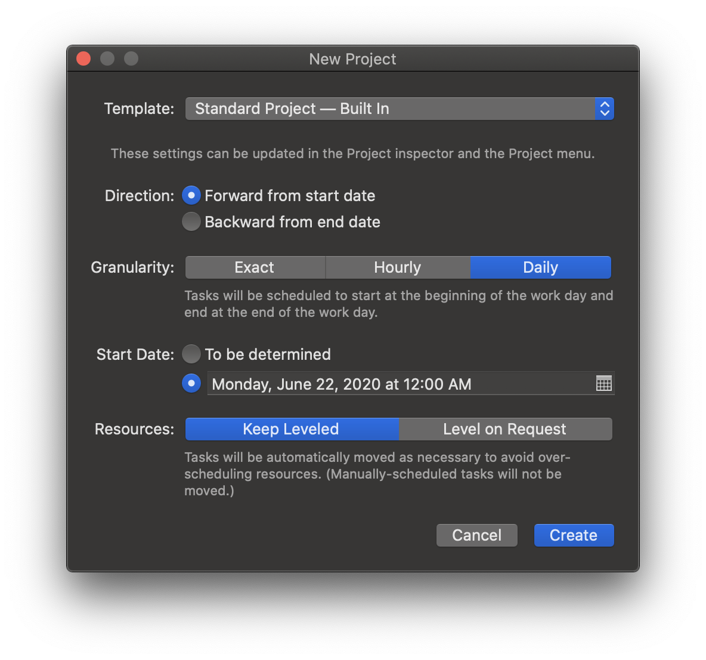Set granularity to Daily
Image resolution: width=706 pixels, height=660 pixels.
coord(540,267)
